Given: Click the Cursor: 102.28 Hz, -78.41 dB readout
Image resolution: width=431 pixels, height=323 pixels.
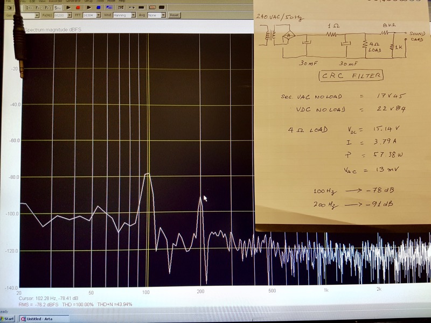Looking at the screenshot, I should (x=48, y=298).
